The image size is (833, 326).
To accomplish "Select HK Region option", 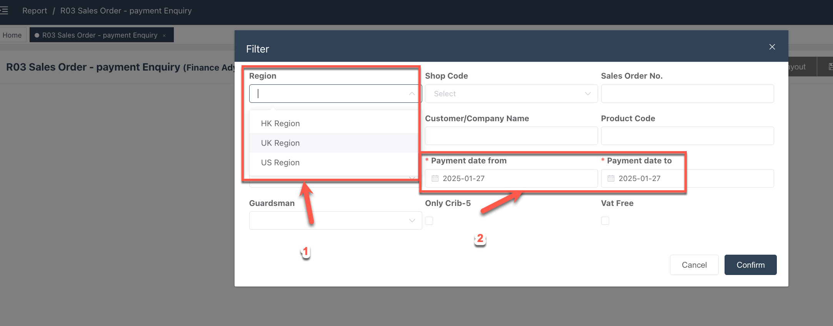I will (280, 123).
